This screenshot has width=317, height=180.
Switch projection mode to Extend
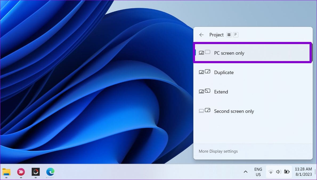point(221,92)
